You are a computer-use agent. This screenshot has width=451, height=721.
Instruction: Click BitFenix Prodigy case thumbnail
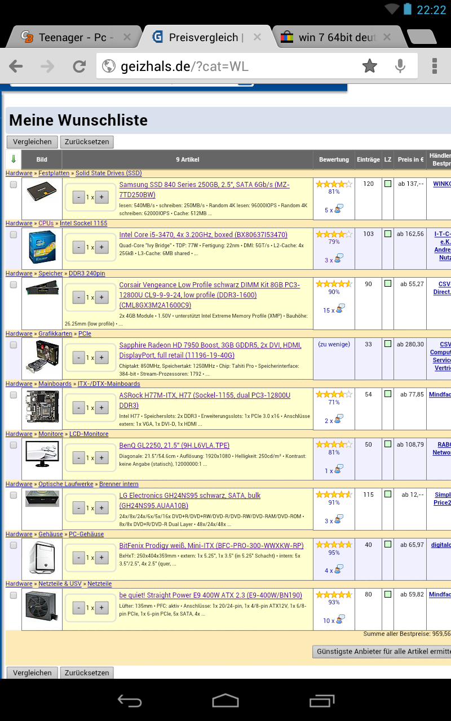pos(42,557)
